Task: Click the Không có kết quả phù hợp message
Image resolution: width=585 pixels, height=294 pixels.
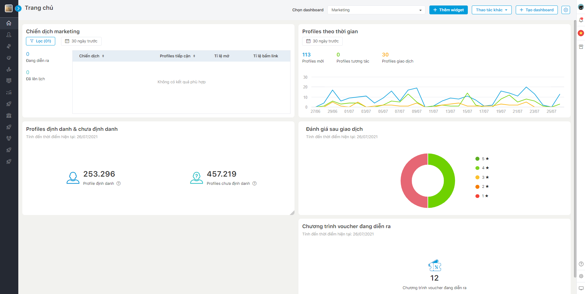Action: [182, 82]
